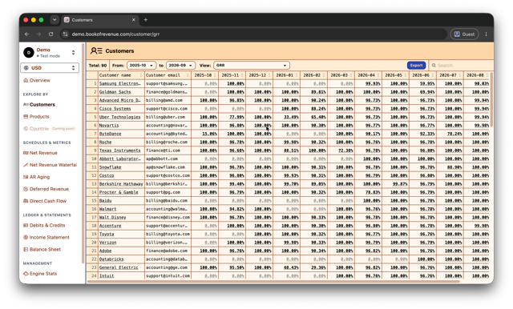513x309 pixels.
Task: Click Texas Instruments' 2026-03 value 72.38%
Action: 345,150
